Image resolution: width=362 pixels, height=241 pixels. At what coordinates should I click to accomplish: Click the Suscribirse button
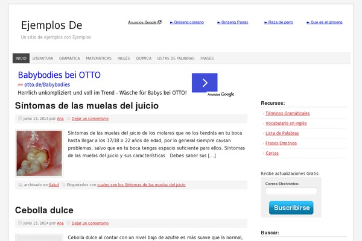[x=291, y=207]
